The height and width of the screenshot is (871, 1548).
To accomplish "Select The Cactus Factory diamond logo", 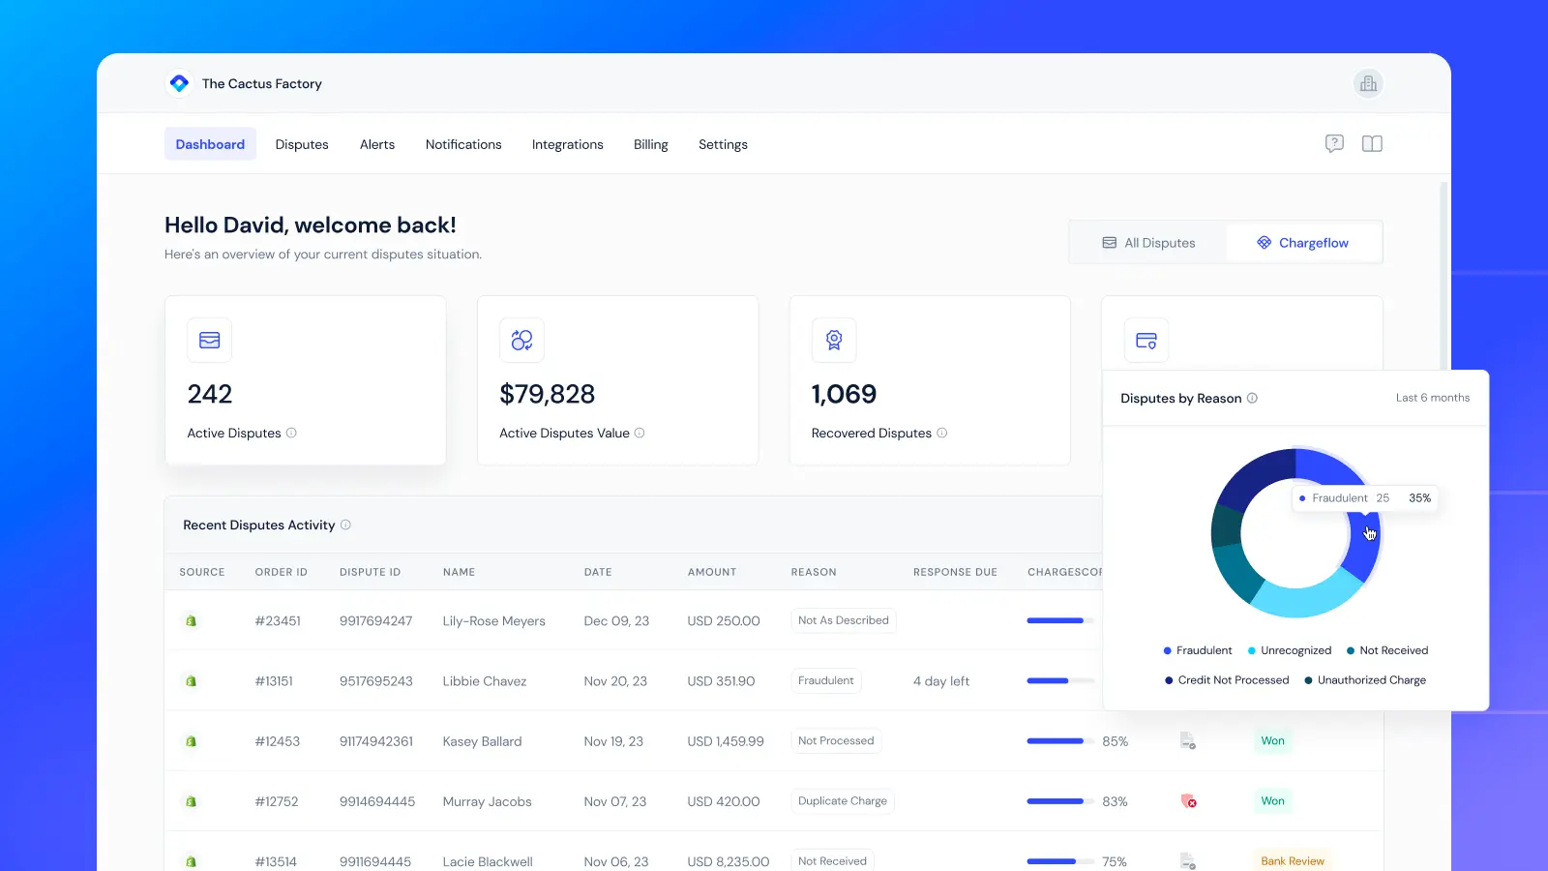I will 178,83.
